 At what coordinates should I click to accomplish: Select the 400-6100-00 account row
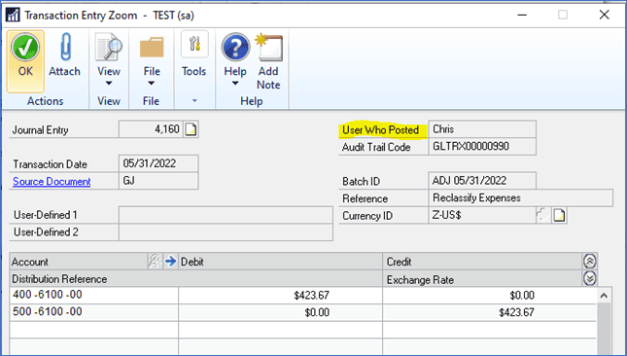302,295
